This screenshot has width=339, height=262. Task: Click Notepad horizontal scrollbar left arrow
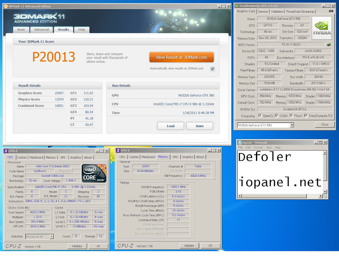pos(239,196)
